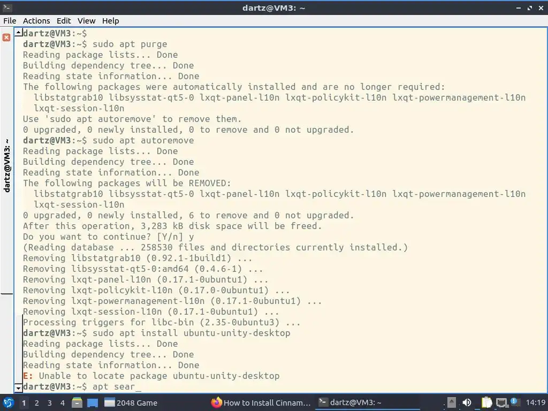Click 'Removing libstatgrab10 (0.92.1-1build1)' line

click(138, 258)
